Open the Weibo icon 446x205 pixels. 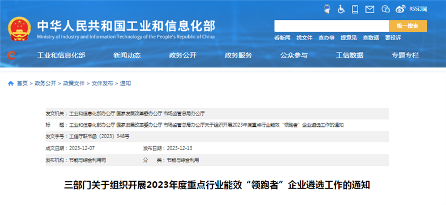pos(401,9)
